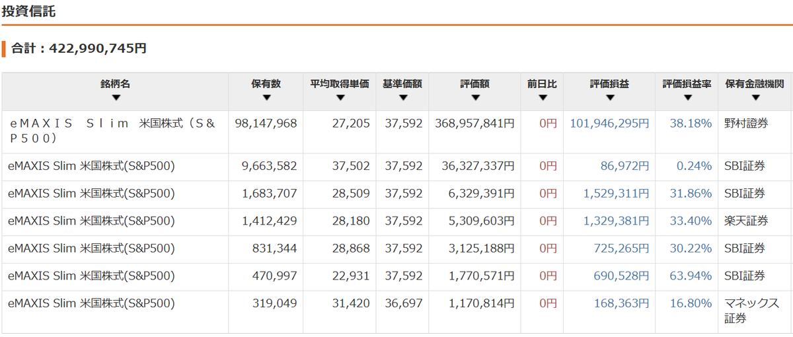Click average cost 28,509

(351, 194)
